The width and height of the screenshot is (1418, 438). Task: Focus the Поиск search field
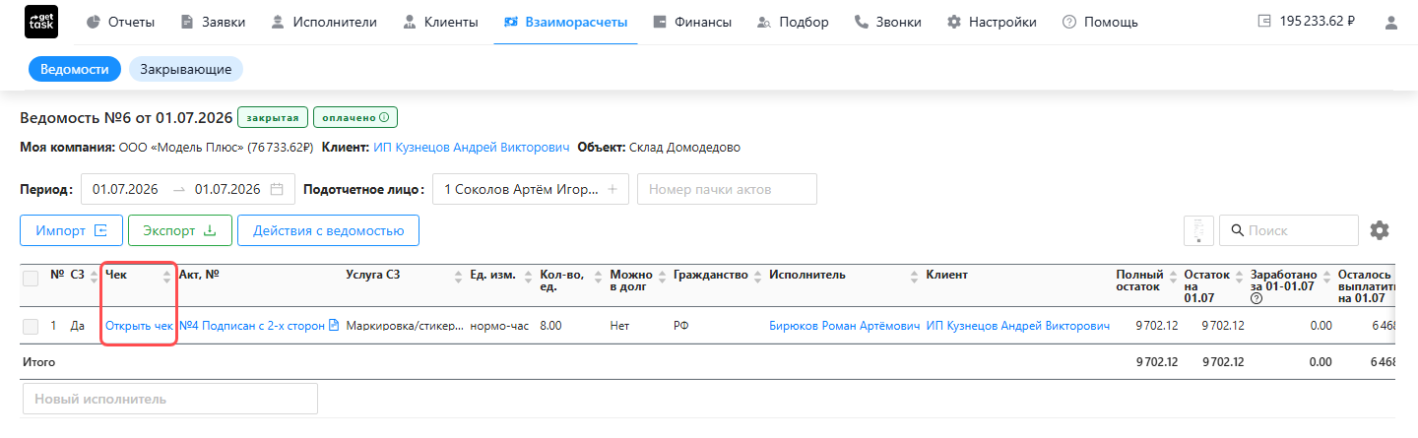pyautogui.click(x=1289, y=230)
